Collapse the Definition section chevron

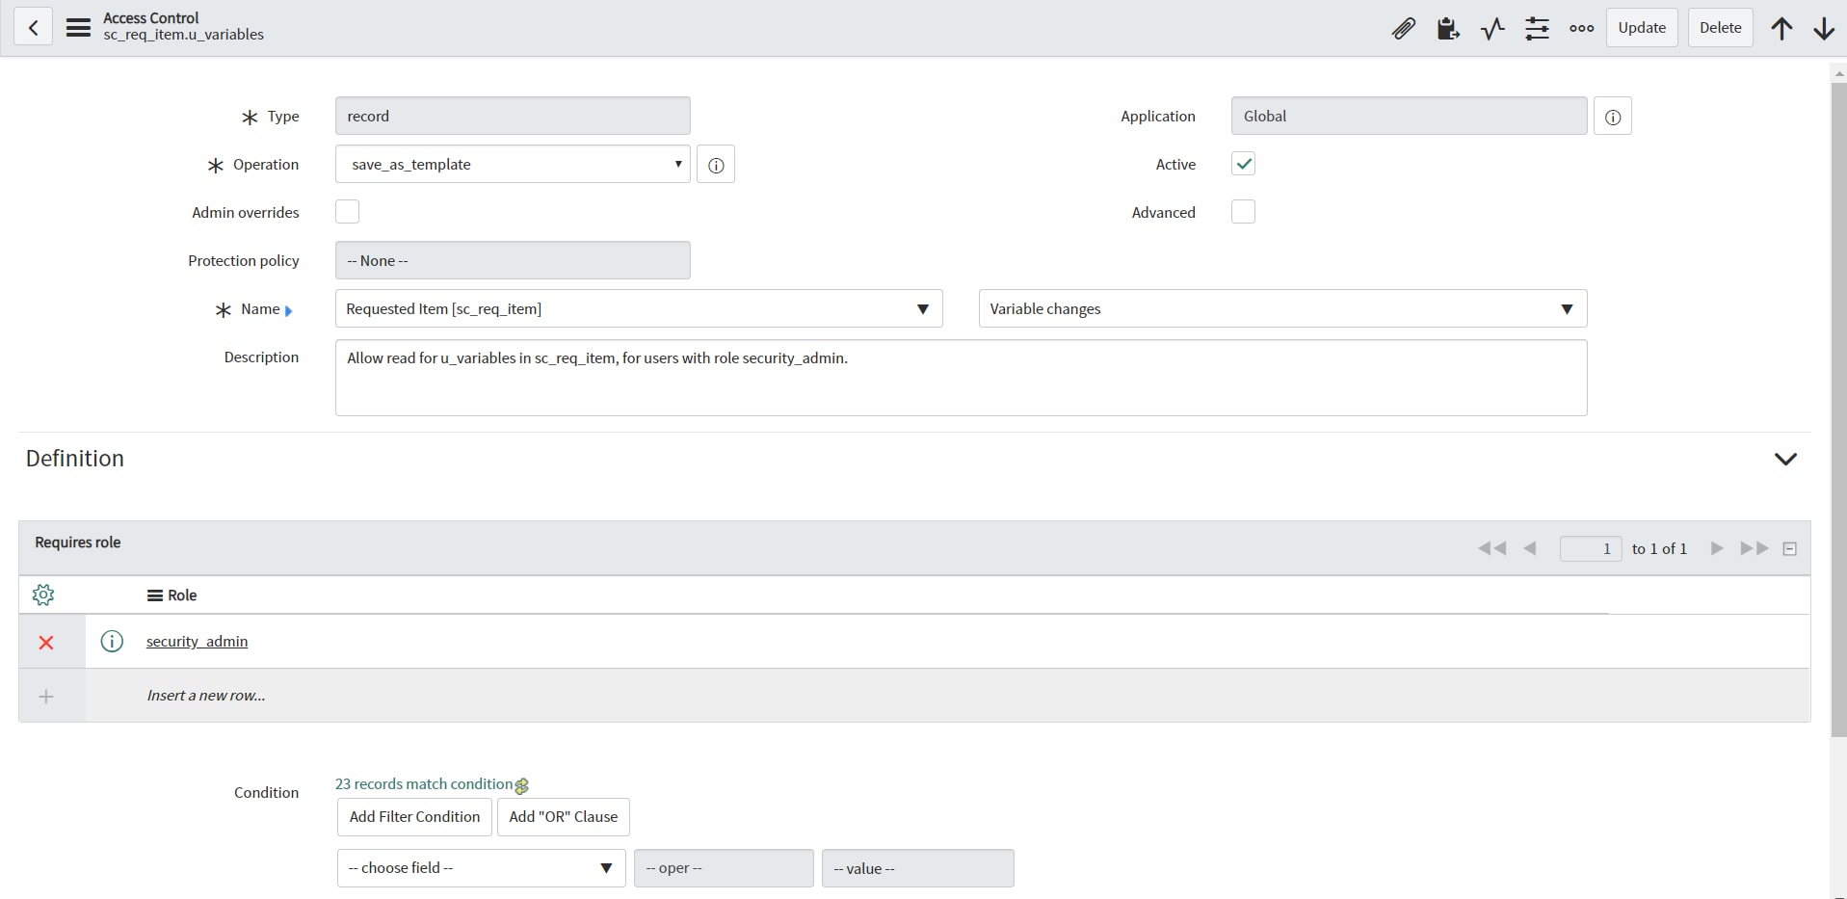[x=1785, y=459]
